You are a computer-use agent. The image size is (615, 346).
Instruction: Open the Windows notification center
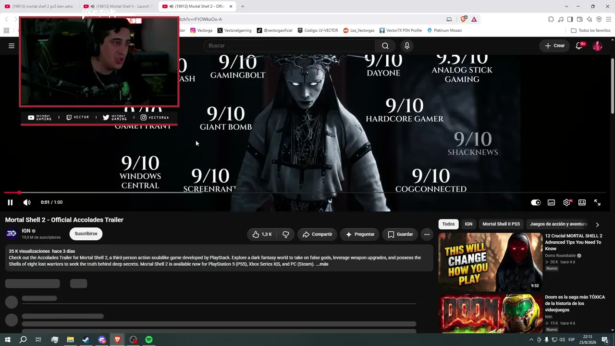point(605,340)
